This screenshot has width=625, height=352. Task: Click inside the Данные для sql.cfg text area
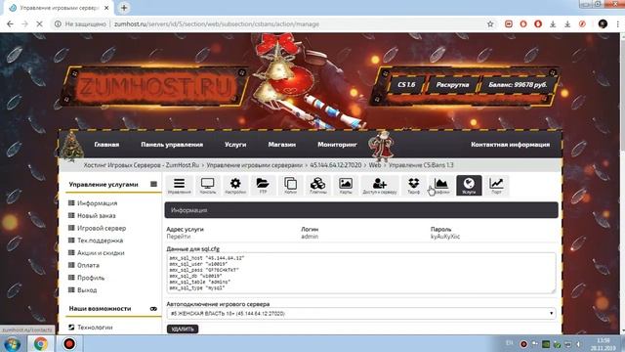361,273
